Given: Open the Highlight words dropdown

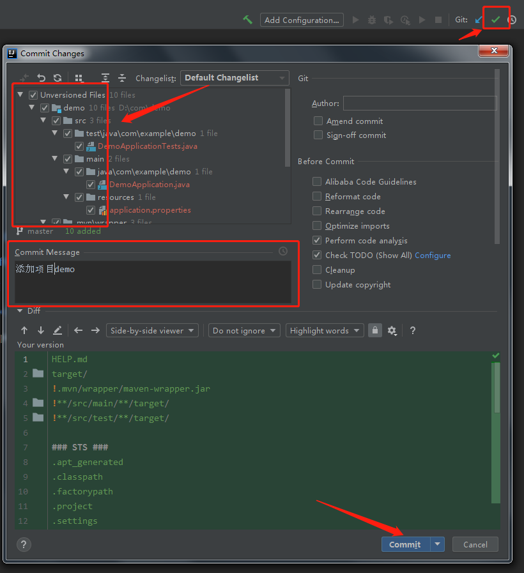Looking at the screenshot, I should (x=325, y=330).
